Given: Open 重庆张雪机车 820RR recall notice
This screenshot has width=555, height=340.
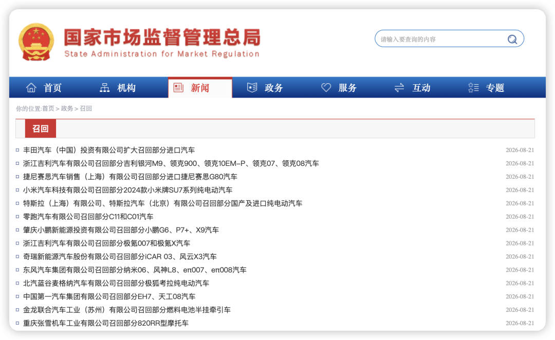Looking at the screenshot, I should click(x=106, y=324).
